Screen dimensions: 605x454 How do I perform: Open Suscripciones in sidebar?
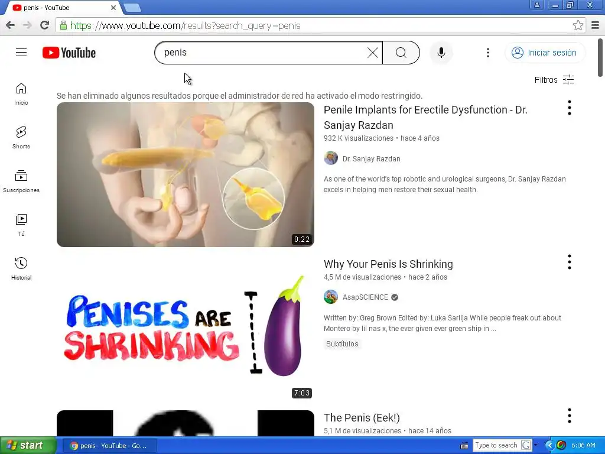click(21, 181)
